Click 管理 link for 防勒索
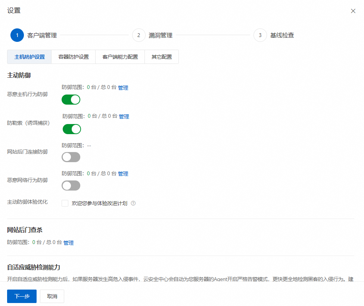 (x=124, y=117)
